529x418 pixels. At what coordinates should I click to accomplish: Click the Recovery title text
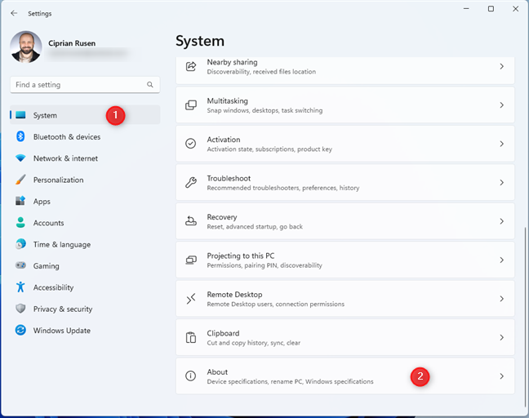tap(222, 217)
